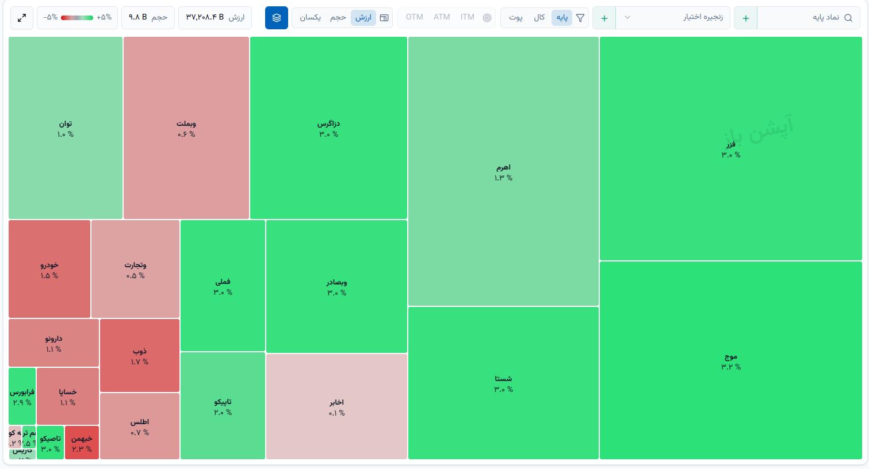Open the فزر treemap tile
The width and height of the screenshot is (869, 469).
click(730, 149)
